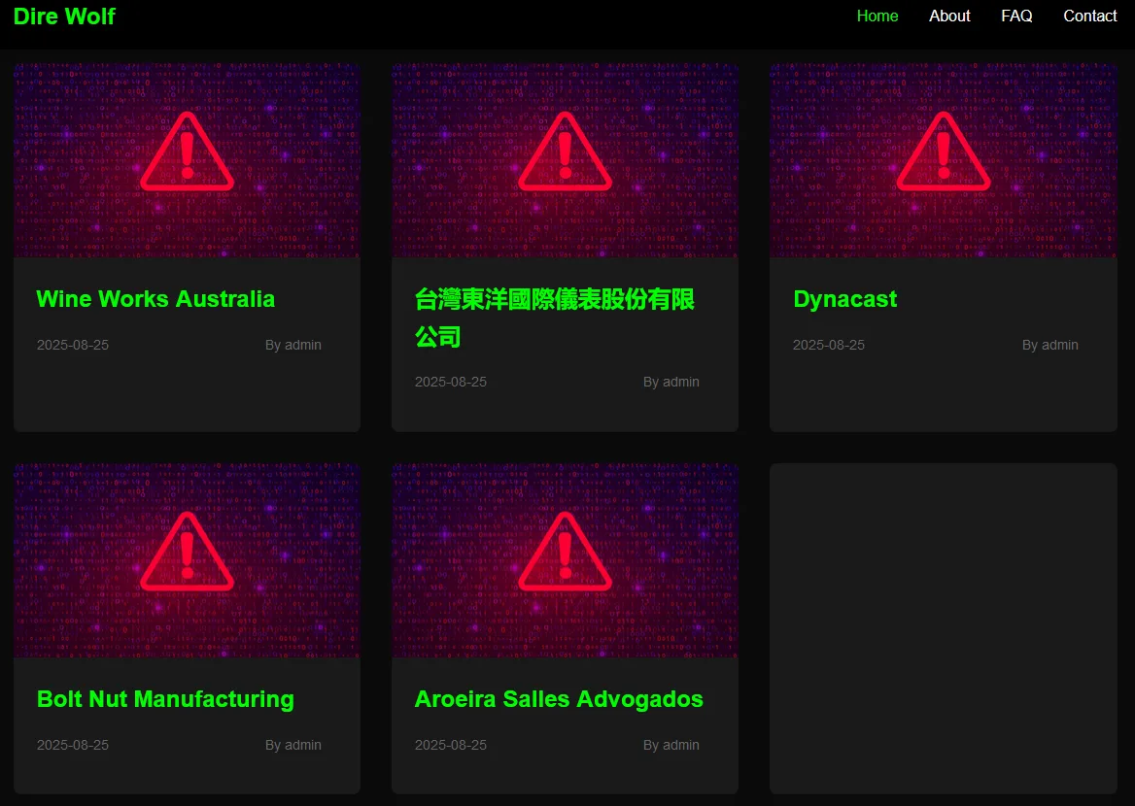This screenshot has height=806, width=1135.
Task: Click the Dire Wolf site logo
Action: coord(64,17)
